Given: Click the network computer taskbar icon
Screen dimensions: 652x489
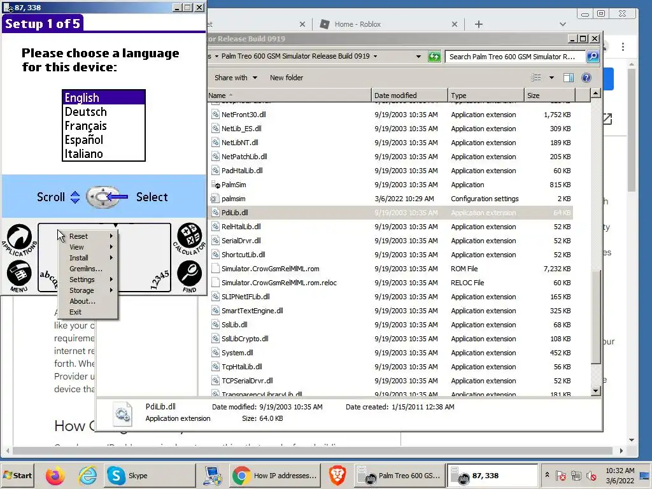Looking at the screenshot, I should 213,476.
